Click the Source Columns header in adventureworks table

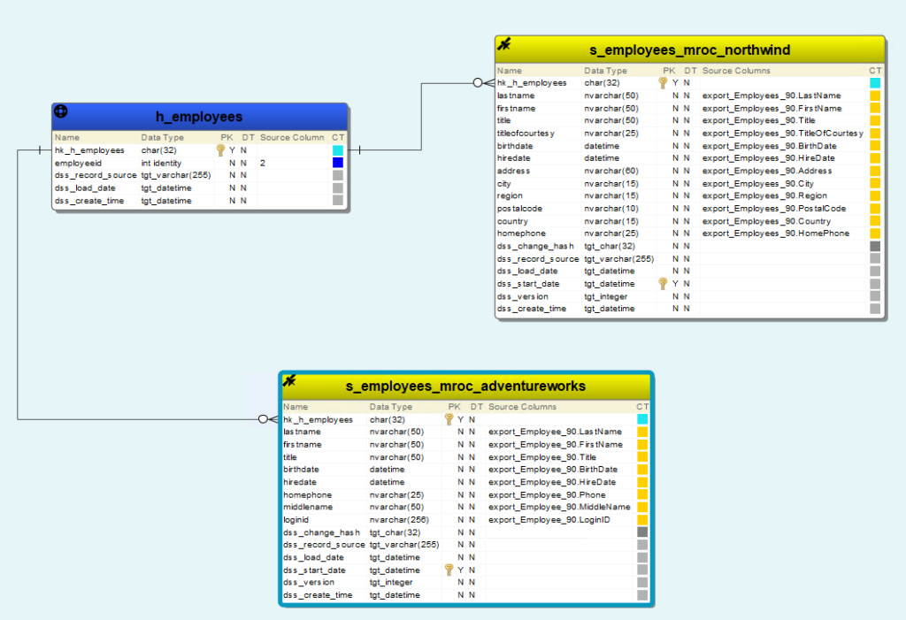522,407
